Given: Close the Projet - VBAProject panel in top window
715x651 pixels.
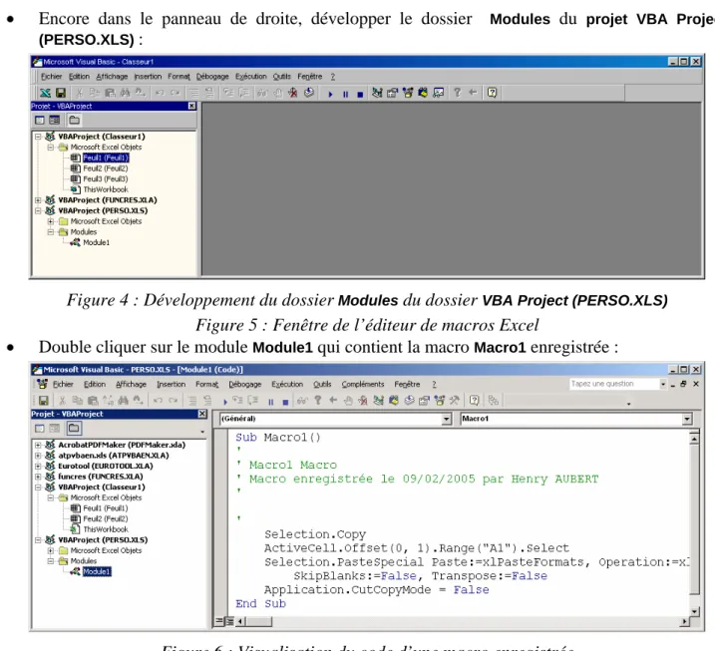Looking at the screenshot, I should click(x=192, y=106).
